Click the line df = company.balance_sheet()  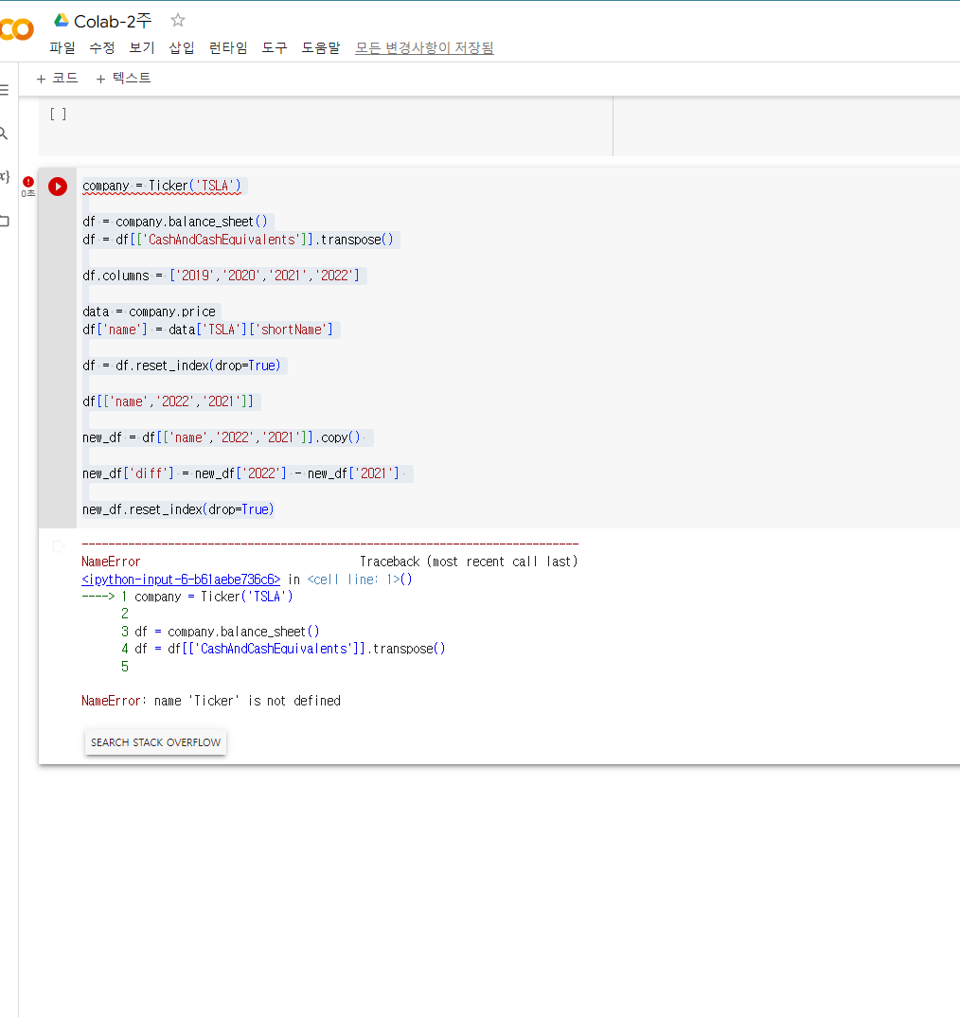[x=174, y=222]
